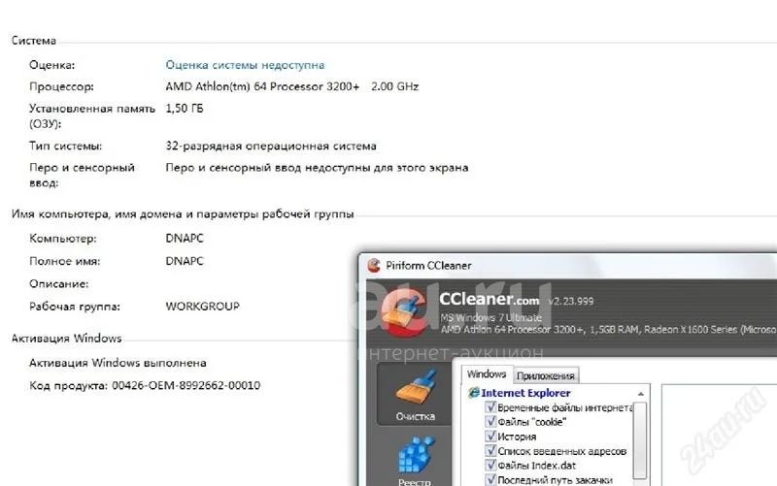777x486 pixels.
Task: Click MS Windows 7 Ultimate text in CCleaner
Action: point(490,318)
